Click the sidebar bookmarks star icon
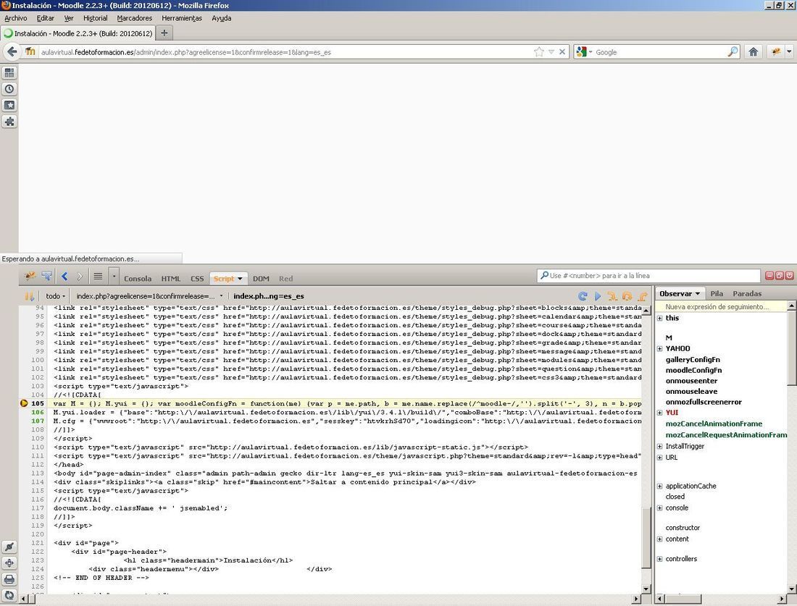 (9, 105)
